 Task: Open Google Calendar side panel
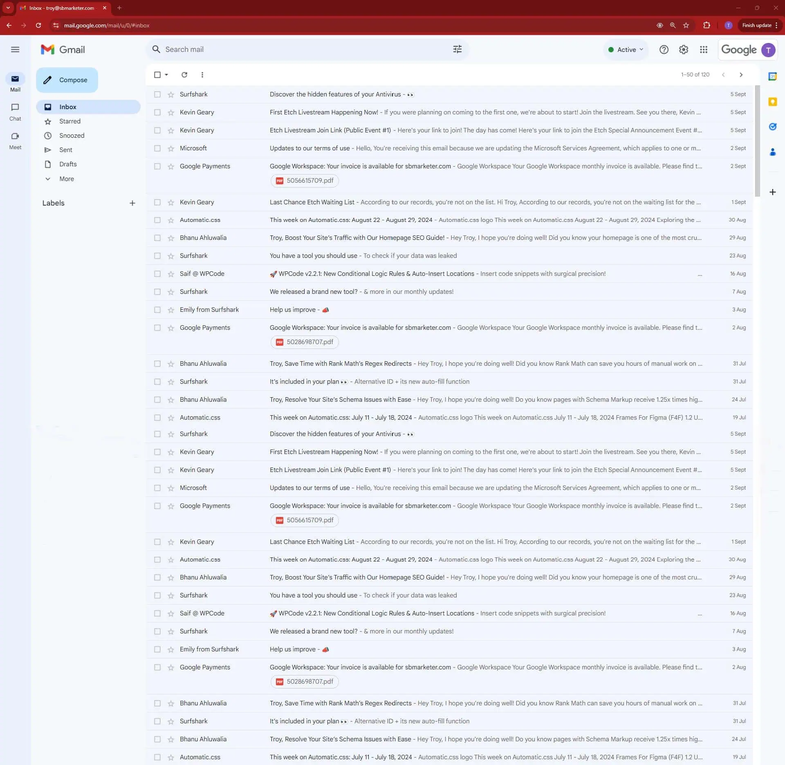[772, 76]
